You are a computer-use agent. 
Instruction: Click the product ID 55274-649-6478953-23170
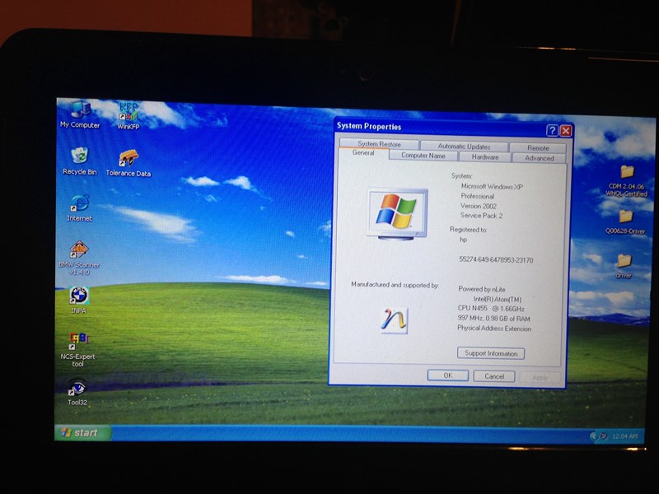496,260
